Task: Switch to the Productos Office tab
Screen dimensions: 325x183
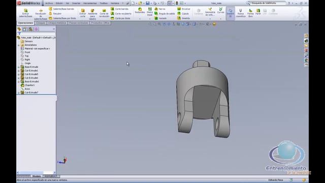Action: tap(101, 23)
